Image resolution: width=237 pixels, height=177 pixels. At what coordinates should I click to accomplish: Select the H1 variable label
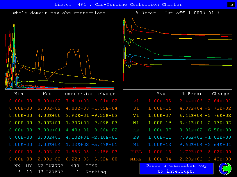136,144
